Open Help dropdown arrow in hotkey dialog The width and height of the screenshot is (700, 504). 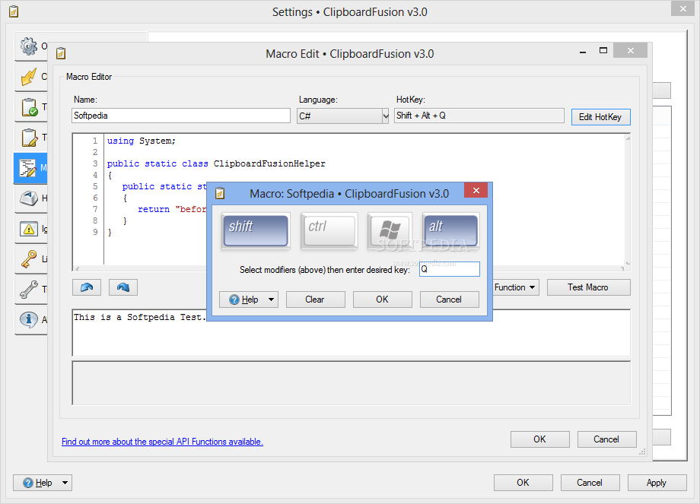tap(272, 300)
